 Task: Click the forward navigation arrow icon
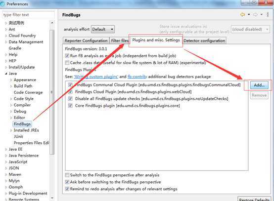pos(255,15)
